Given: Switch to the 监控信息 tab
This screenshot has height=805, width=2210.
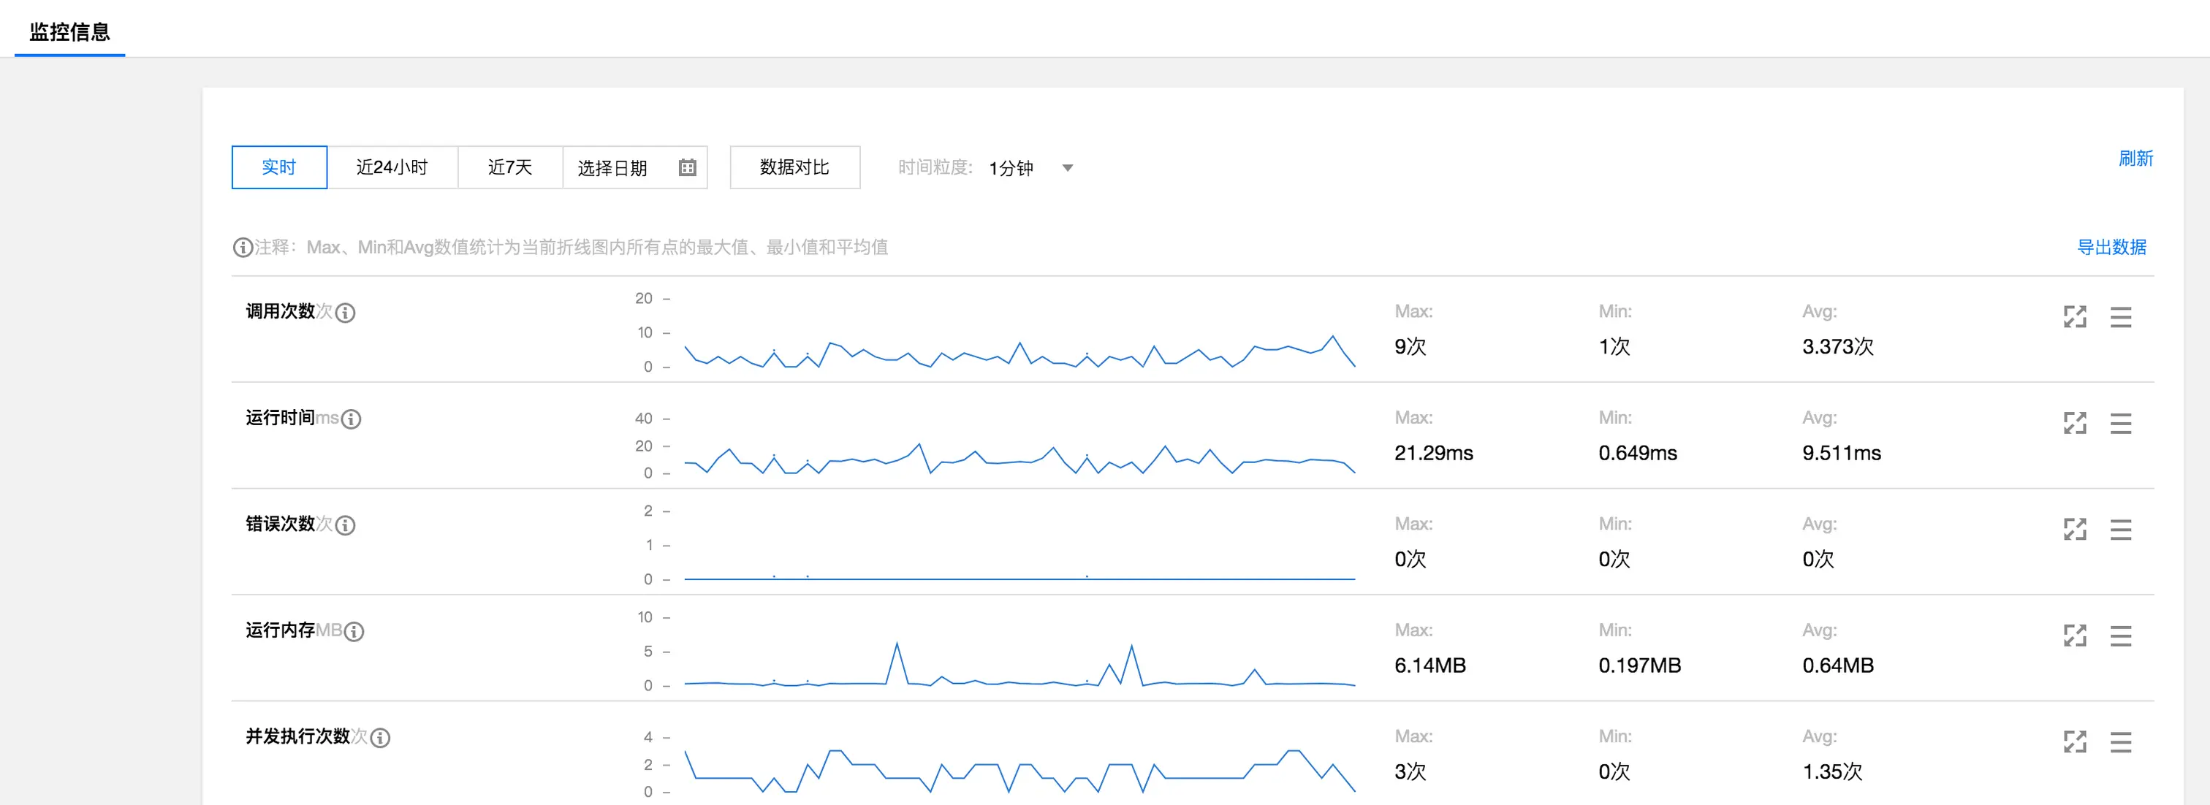Looking at the screenshot, I should point(69,31).
